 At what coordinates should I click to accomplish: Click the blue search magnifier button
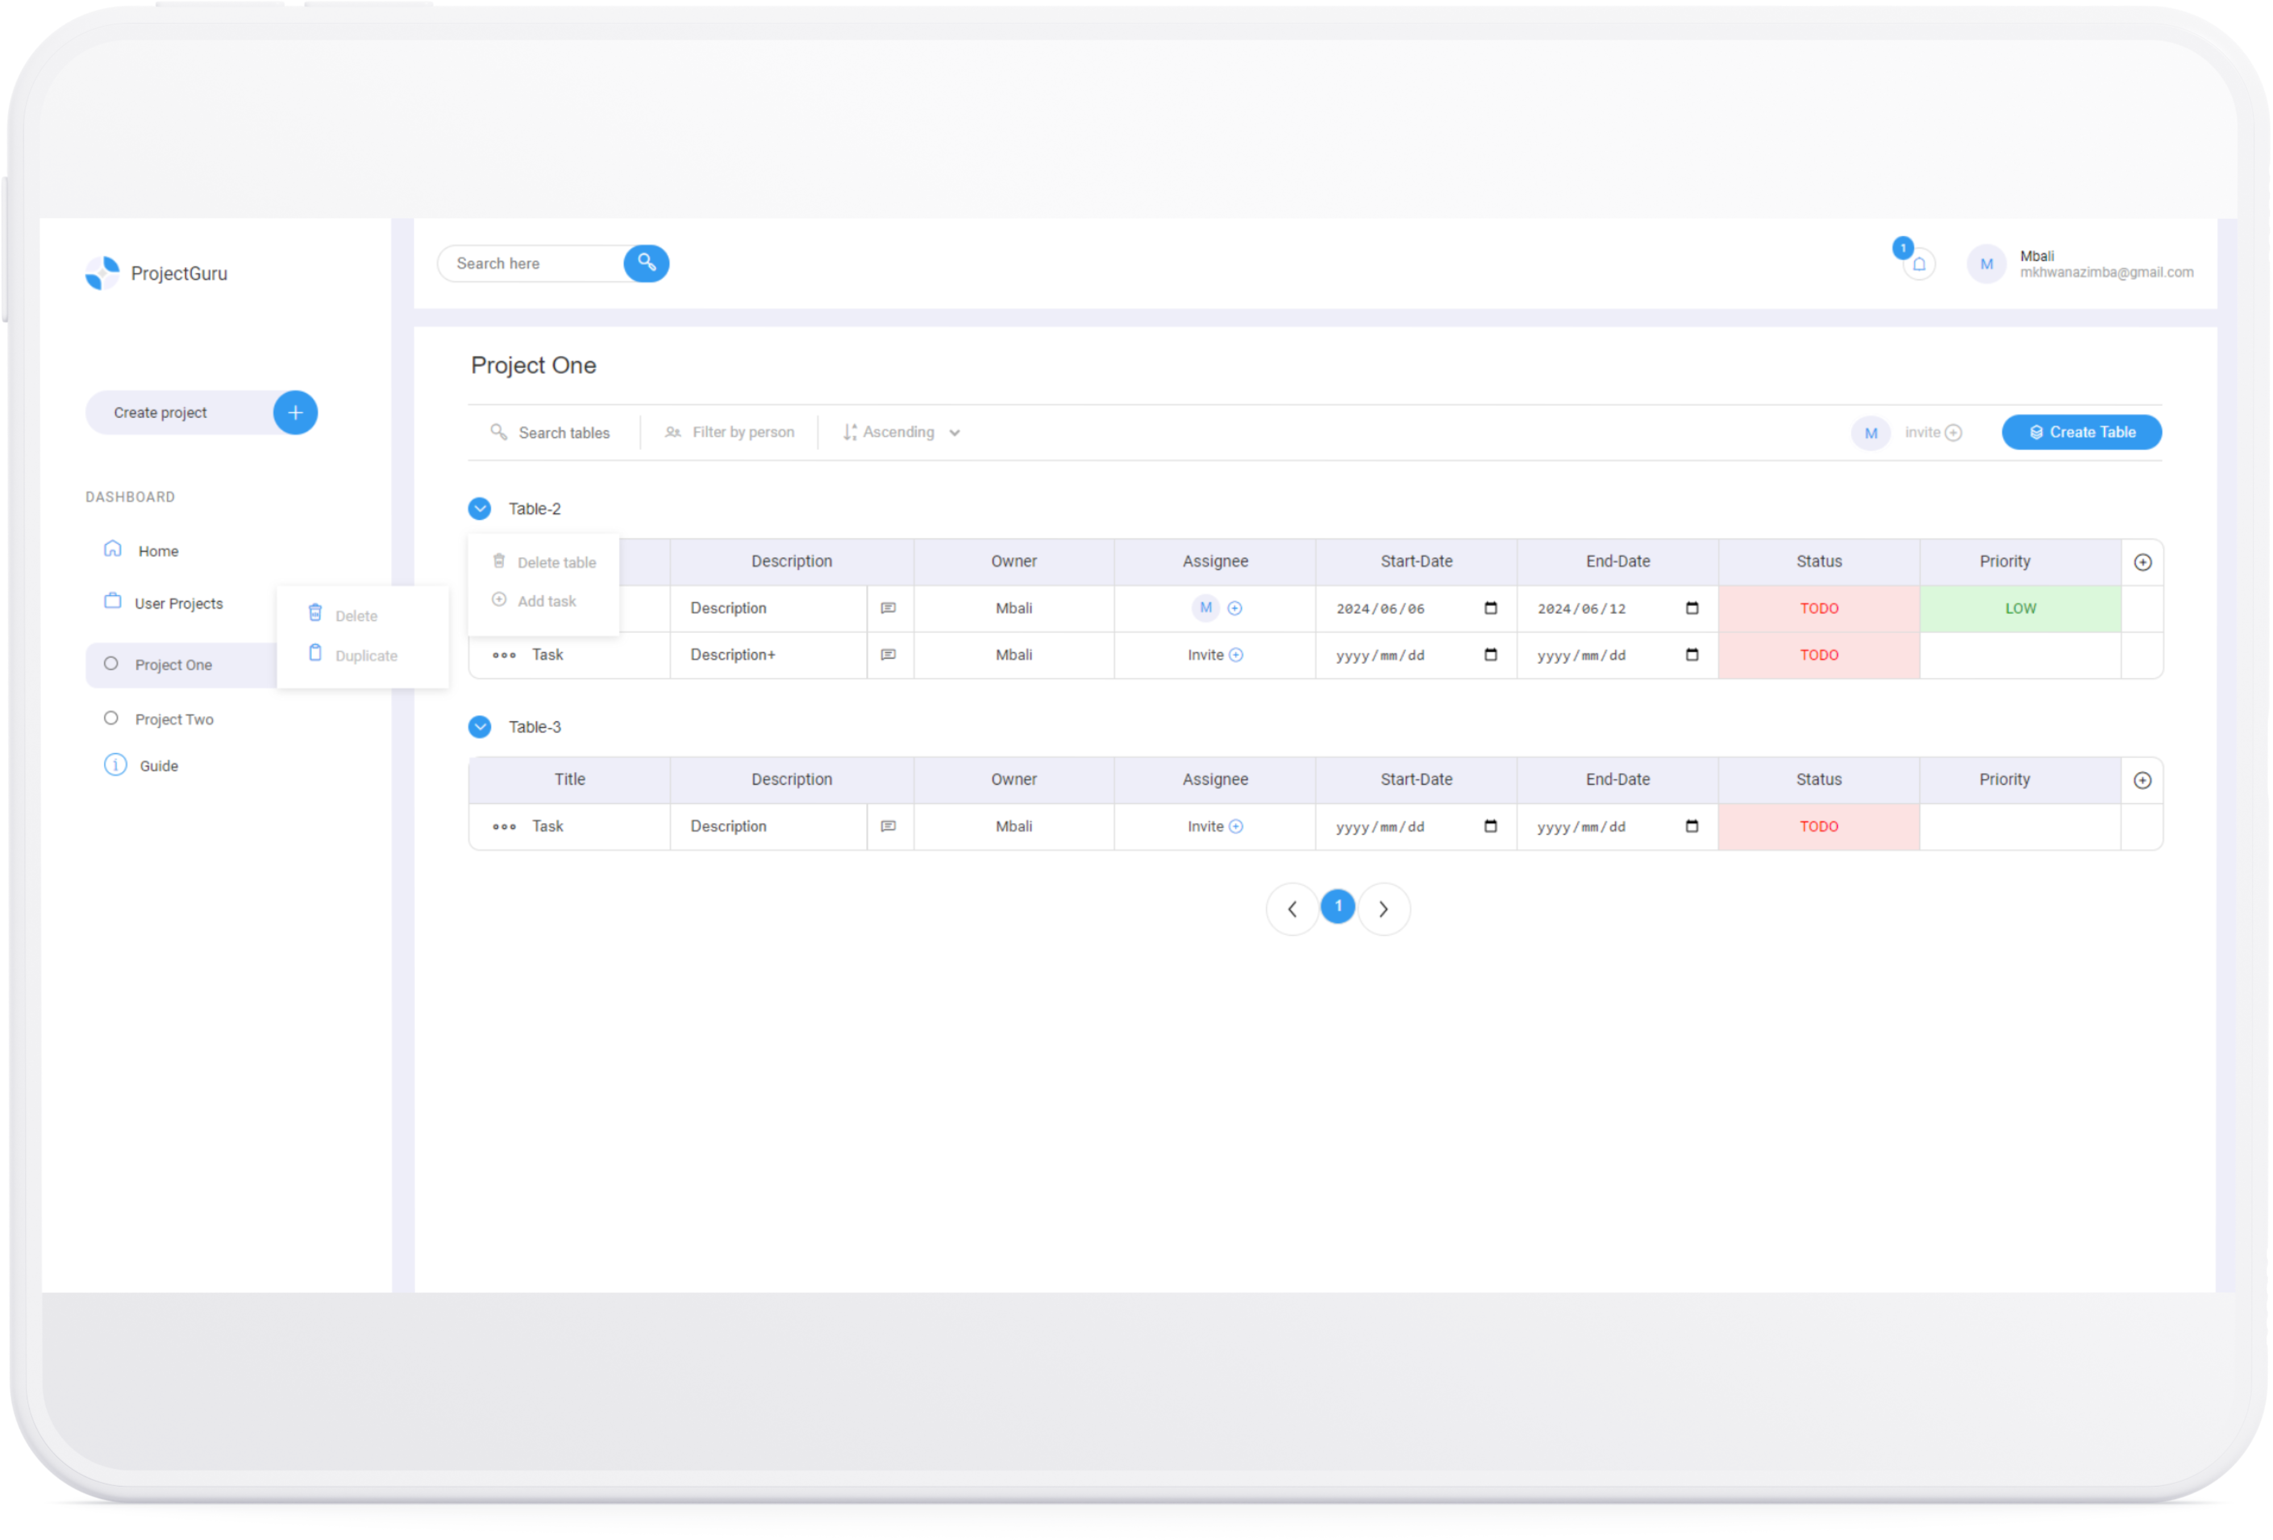tap(646, 262)
